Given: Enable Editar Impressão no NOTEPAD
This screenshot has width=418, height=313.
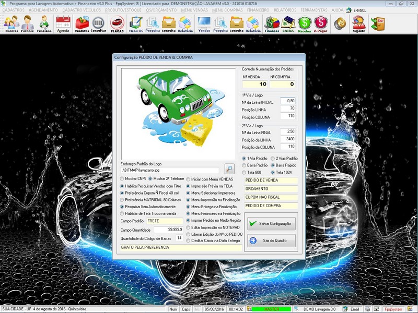Looking at the screenshot, I should click(x=188, y=227).
